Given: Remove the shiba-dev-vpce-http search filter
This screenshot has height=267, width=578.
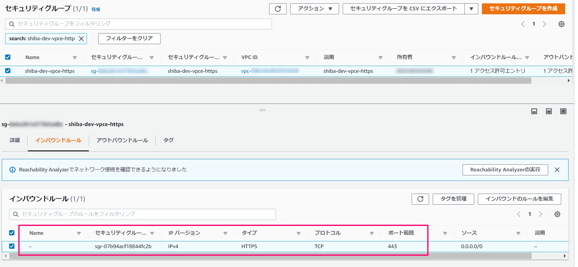Looking at the screenshot, I should pos(81,39).
